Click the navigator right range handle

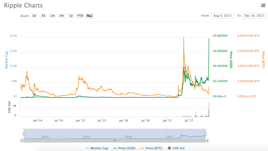pos(206,134)
